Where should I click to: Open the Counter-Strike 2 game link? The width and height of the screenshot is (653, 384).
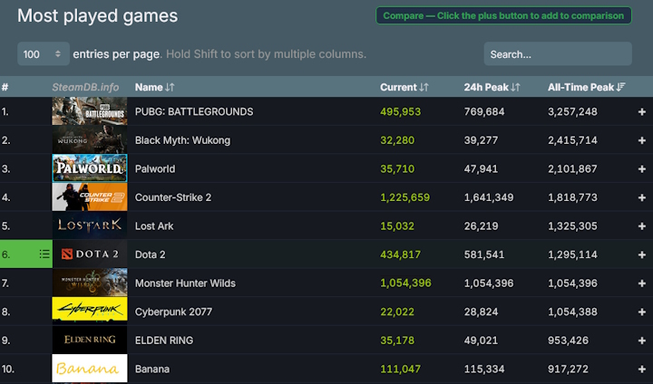click(x=173, y=197)
